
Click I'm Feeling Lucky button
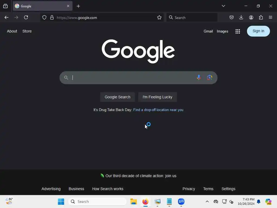pyautogui.click(x=157, y=97)
